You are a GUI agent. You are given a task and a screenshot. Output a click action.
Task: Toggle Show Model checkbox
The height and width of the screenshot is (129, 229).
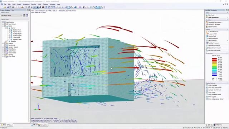pos(207,92)
